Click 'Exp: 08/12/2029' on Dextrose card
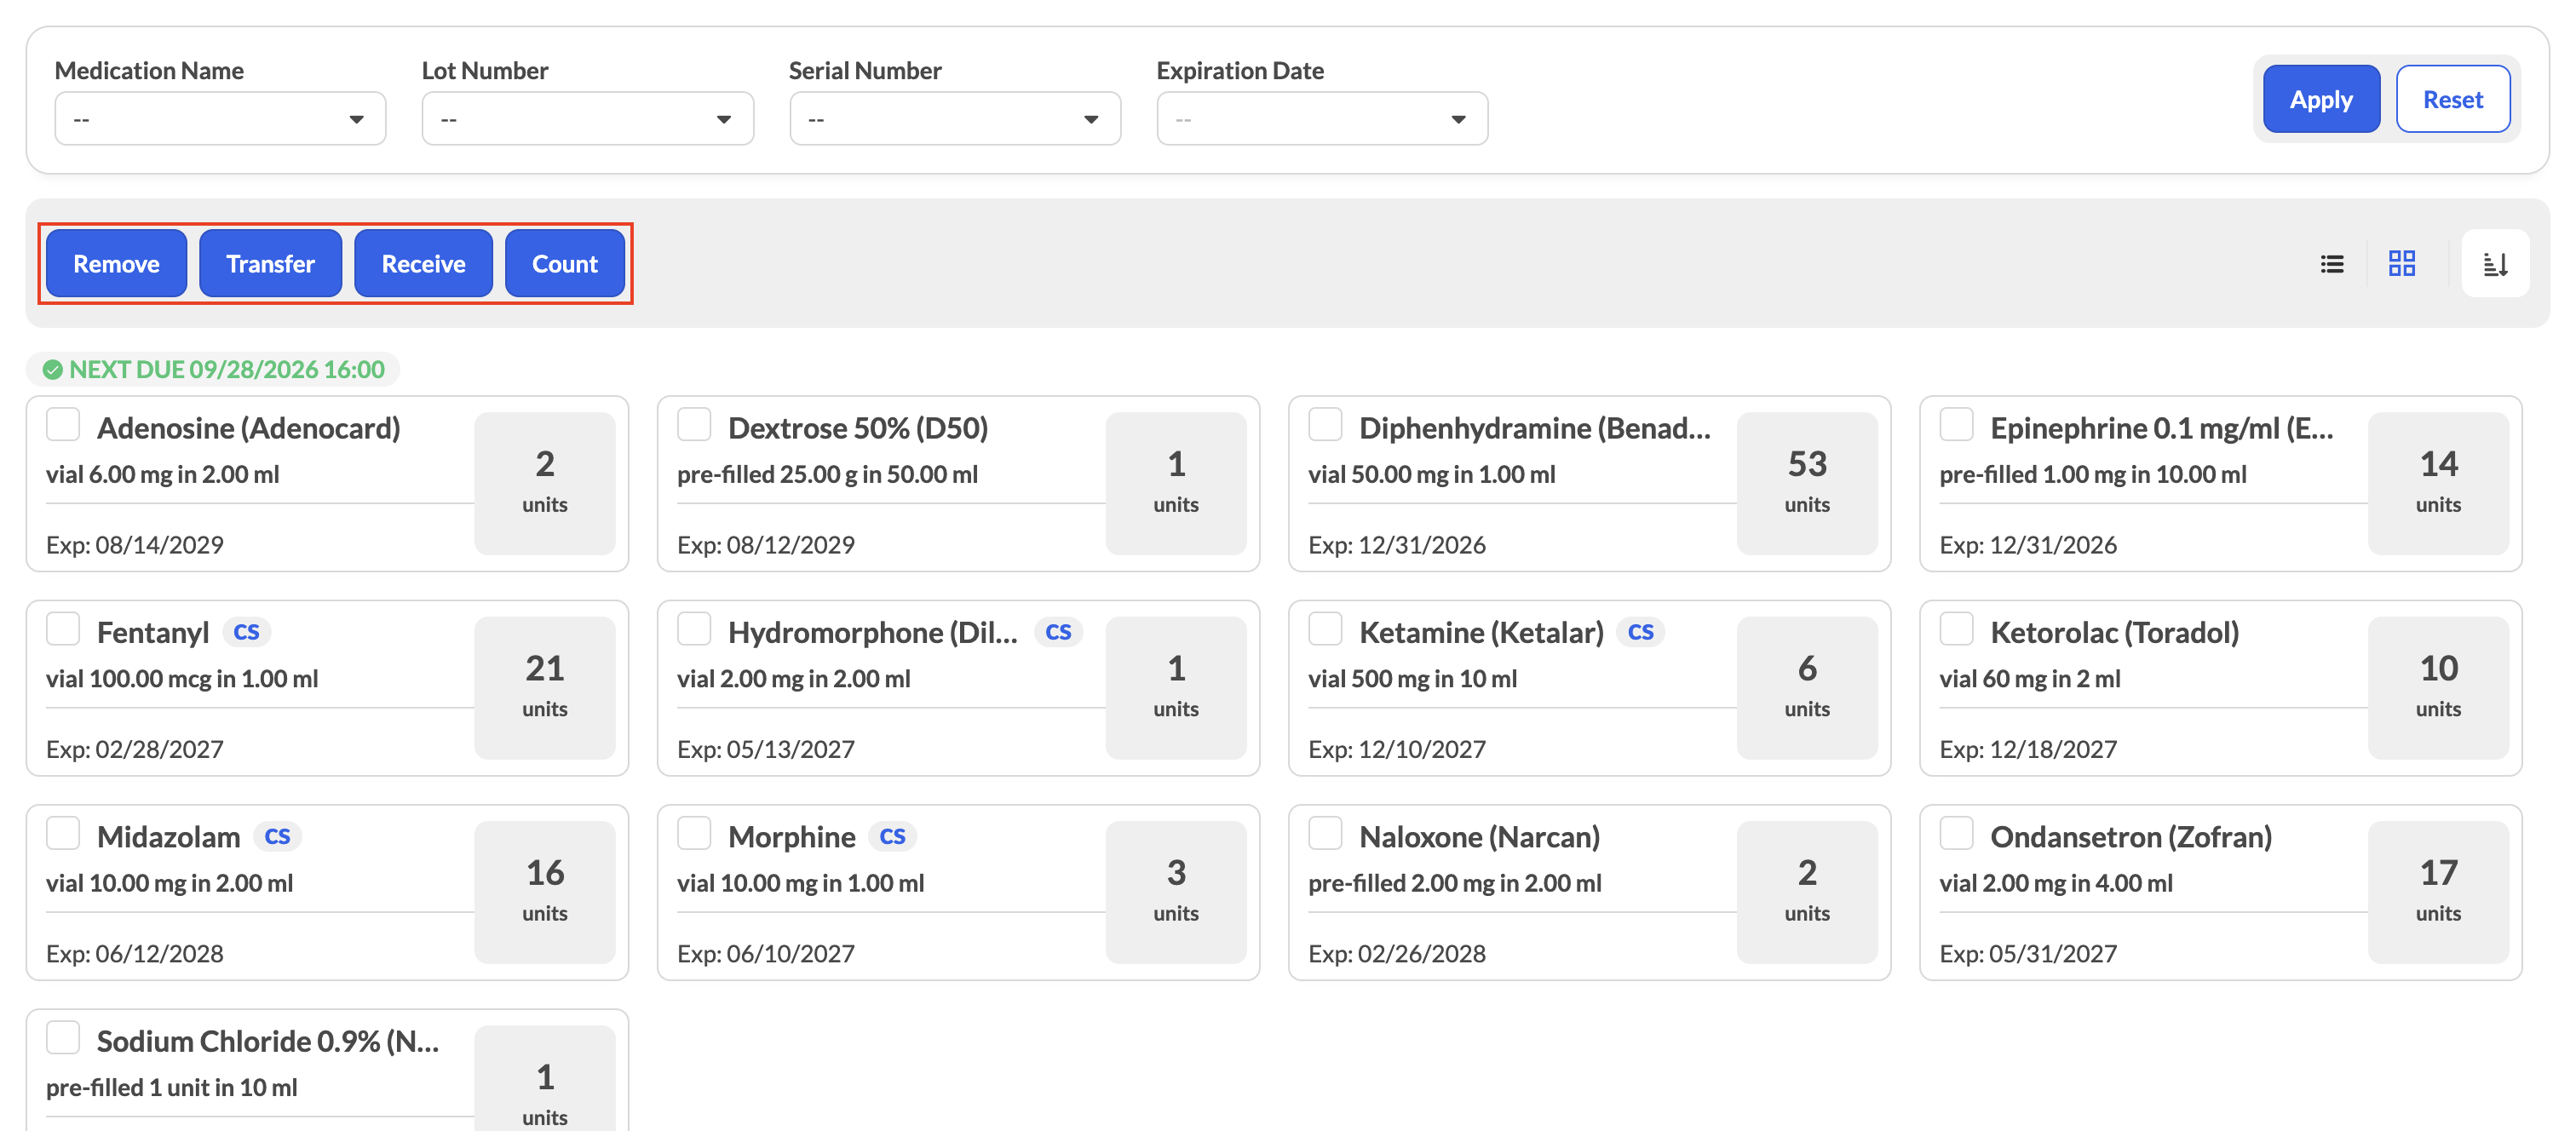This screenshot has width=2576, height=1131. [x=766, y=545]
